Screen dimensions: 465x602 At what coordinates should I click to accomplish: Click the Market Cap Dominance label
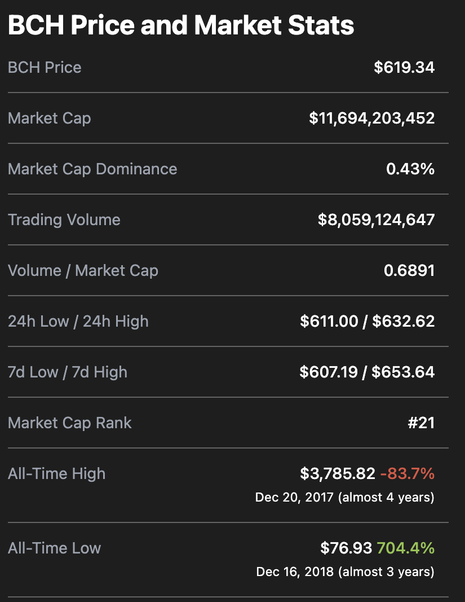[x=92, y=169]
